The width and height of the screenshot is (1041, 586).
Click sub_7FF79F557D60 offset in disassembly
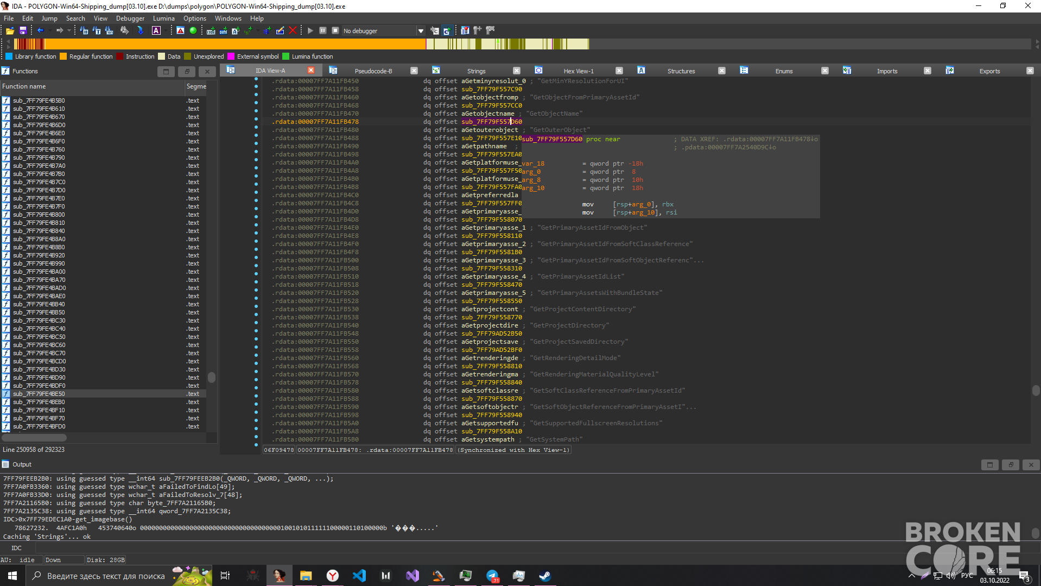492,122
